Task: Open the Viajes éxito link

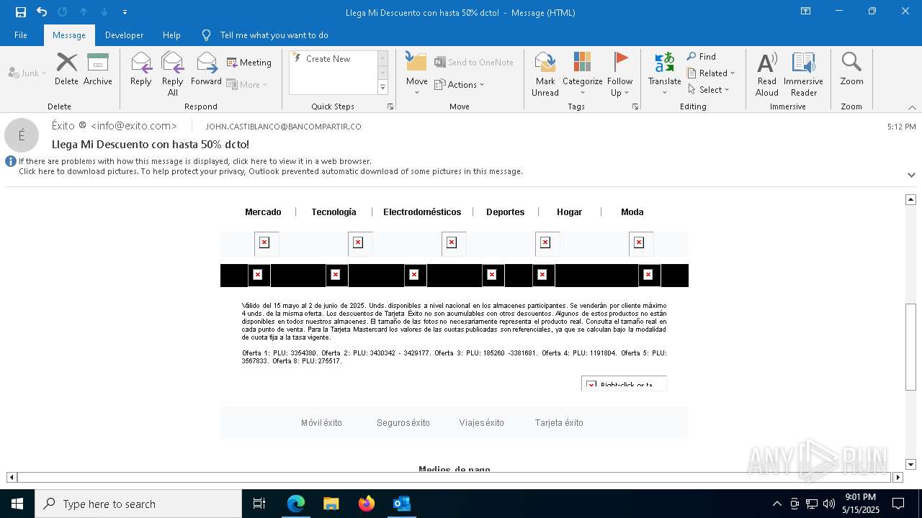Action: tap(482, 423)
